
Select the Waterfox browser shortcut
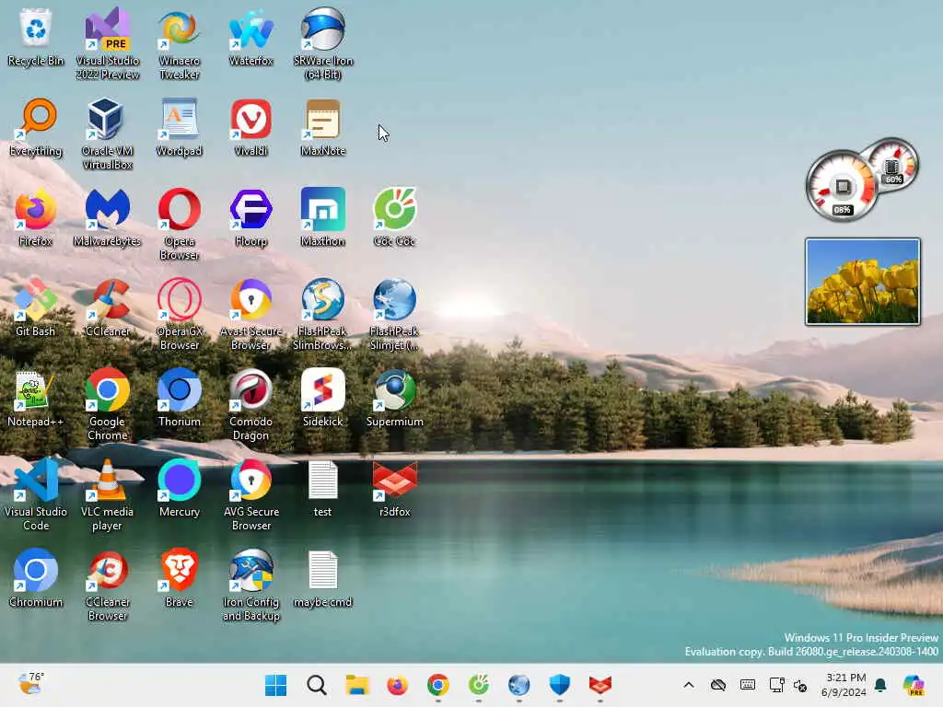point(250,37)
